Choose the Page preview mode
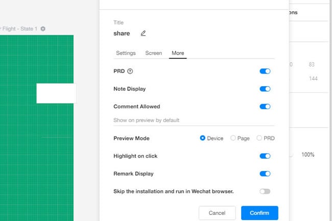 coord(233,138)
